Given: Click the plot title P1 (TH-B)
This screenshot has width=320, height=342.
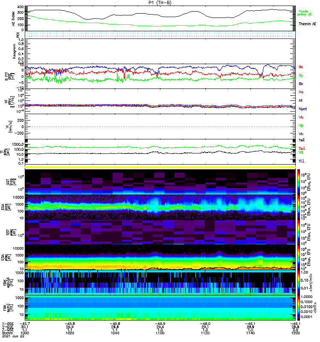Looking at the screenshot, I should pos(160,3).
